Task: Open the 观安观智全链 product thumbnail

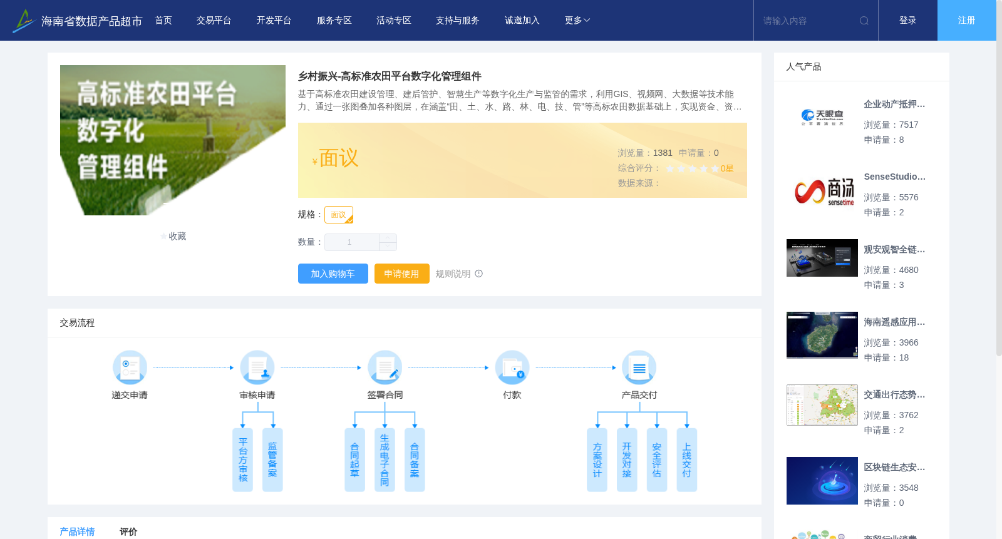Action: pyautogui.click(x=822, y=258)
